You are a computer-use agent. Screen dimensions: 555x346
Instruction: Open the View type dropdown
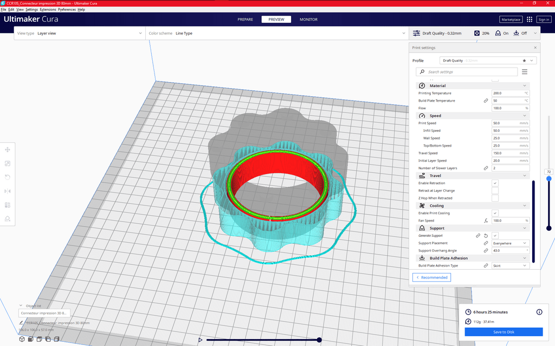click(x=80, y=33)
